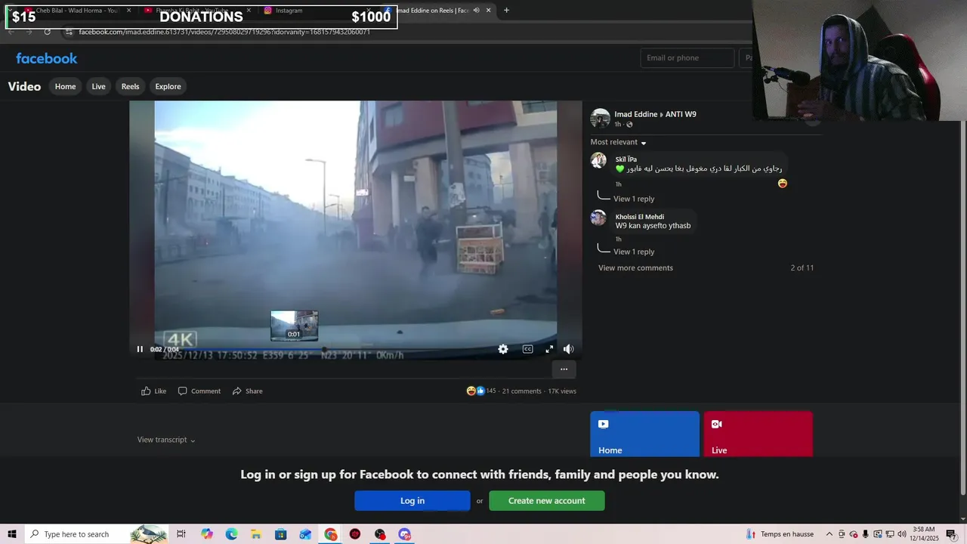This screenshot has width=967, height=544.
Task: Reload the page
Action: 47,32
